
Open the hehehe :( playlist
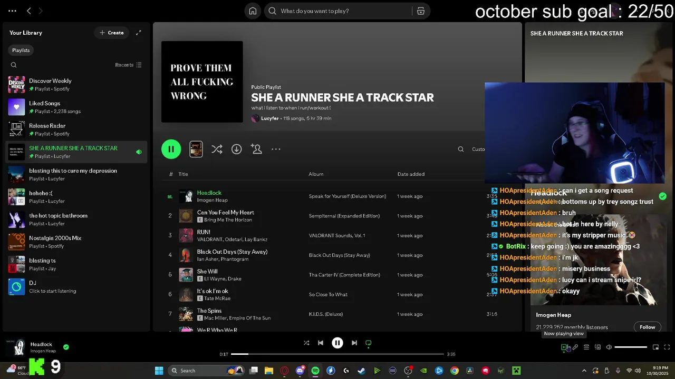pos(76,197)
